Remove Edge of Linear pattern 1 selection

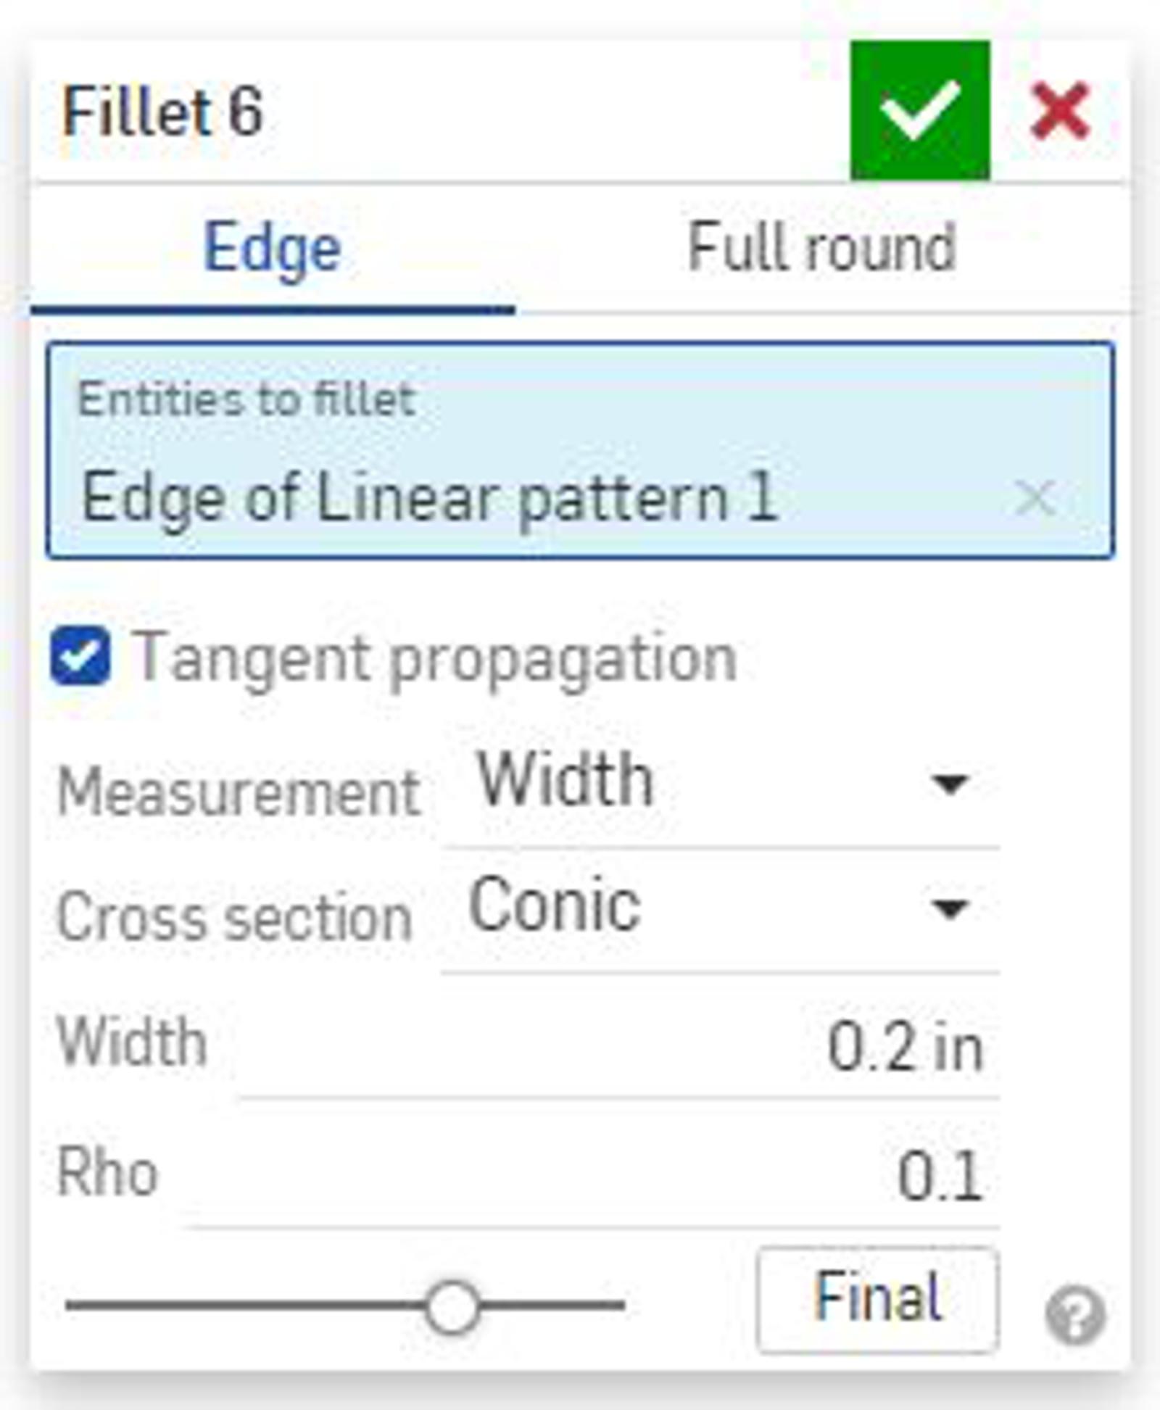[x=1034, y=497]
